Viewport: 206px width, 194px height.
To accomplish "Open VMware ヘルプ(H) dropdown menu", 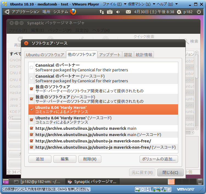I will pos(167,4).
